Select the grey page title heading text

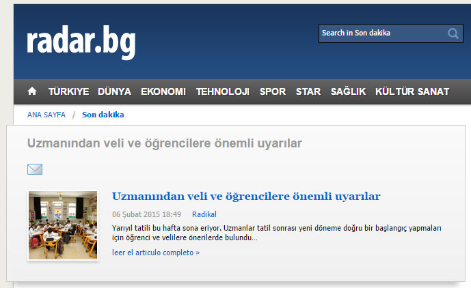pyautogui.click(x=165, y=143)
